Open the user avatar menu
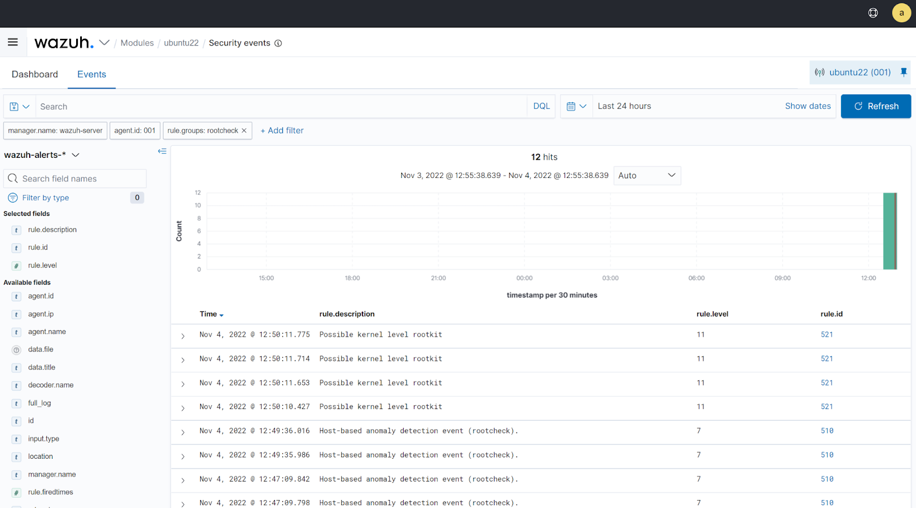This screenshot has width=916, height=508. (901, 13)
